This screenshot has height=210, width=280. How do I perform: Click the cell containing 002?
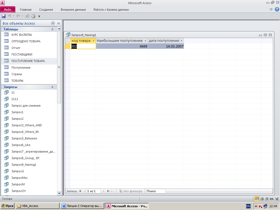click(x=83, y=46)
